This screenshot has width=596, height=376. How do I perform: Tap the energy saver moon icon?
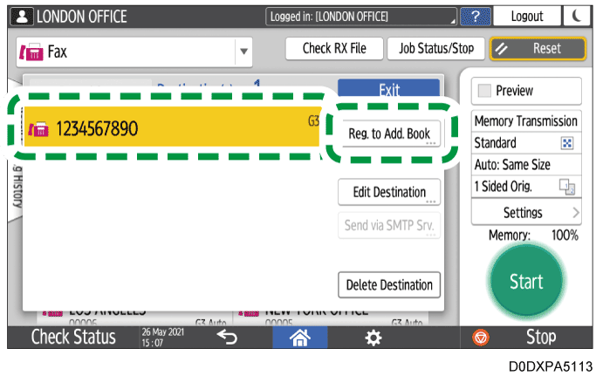(x=576, y=17)
